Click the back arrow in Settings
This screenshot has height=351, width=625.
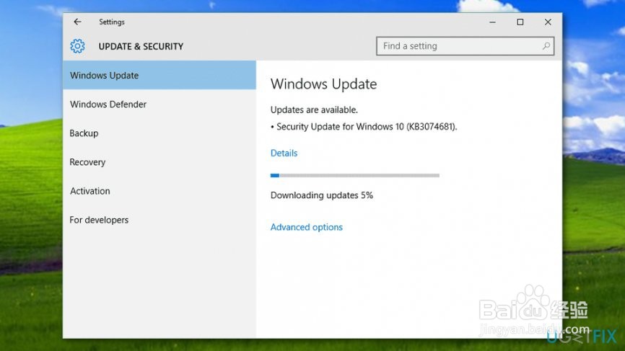[x=77, y=22]
